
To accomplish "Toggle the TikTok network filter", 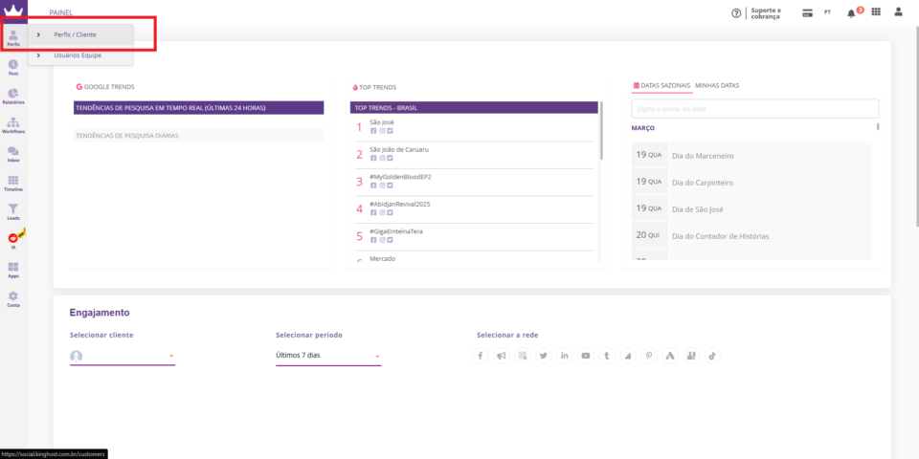I will 712,356.
